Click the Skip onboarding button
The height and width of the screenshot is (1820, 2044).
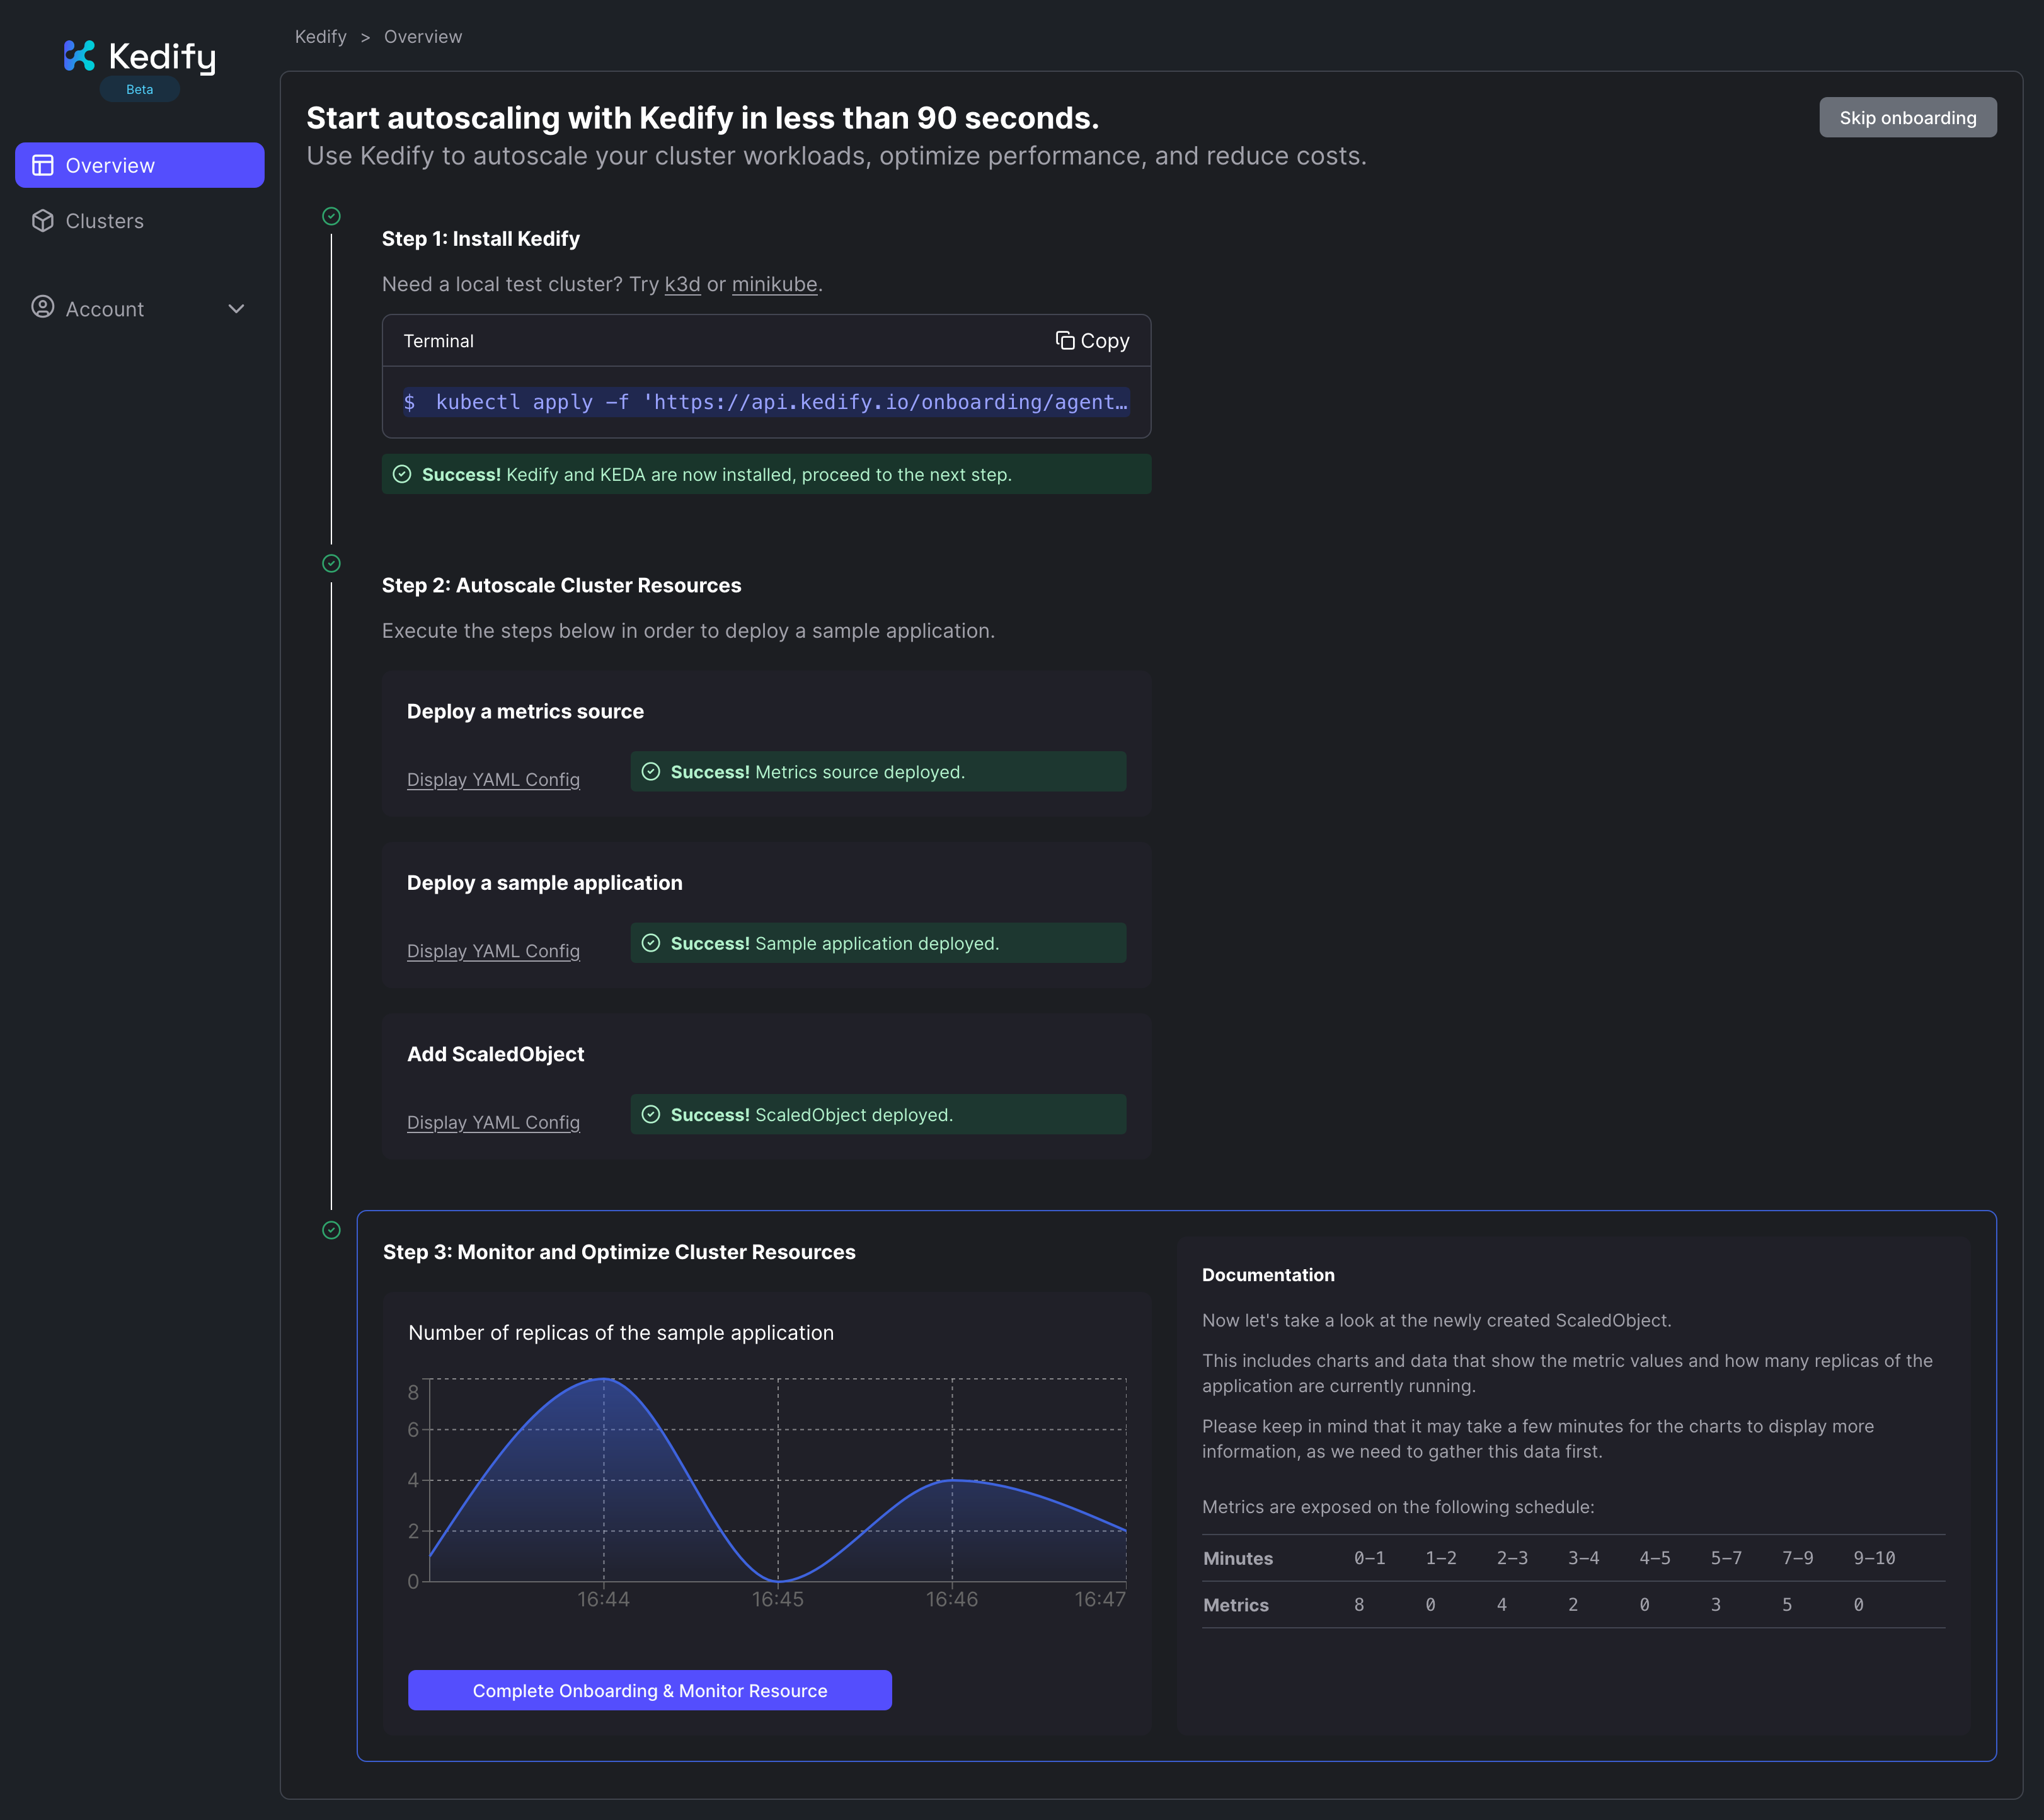pyautogui.click(x=1907, y=116)
